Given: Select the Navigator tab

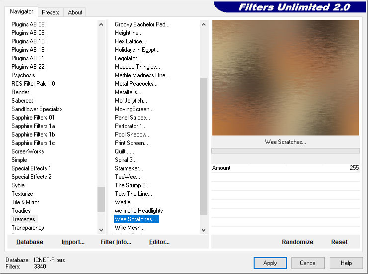Looking at the screenshot, I should (x=21, y=11).
